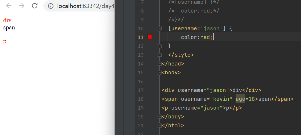
Task: Click the commented 'color:red;' on line 8
Action: click(x=197, y=11)
